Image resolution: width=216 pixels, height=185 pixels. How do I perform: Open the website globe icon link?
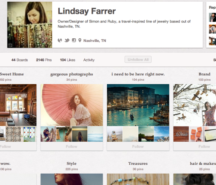60,40
